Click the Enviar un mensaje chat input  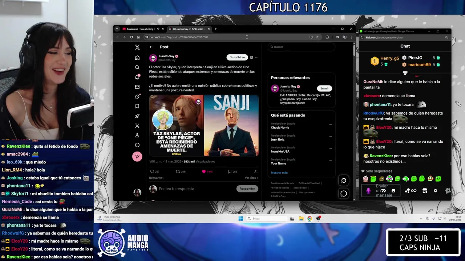pyautogui.click(x=381, y=191)
